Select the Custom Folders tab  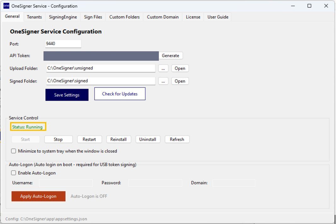(x=125, y=17)
